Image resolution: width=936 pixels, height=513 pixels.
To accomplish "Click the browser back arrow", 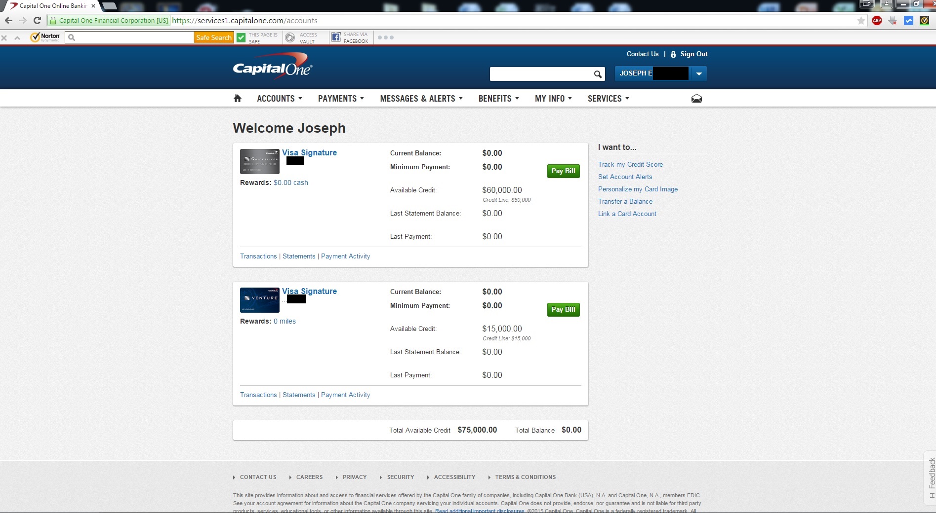I will (8, 20).
